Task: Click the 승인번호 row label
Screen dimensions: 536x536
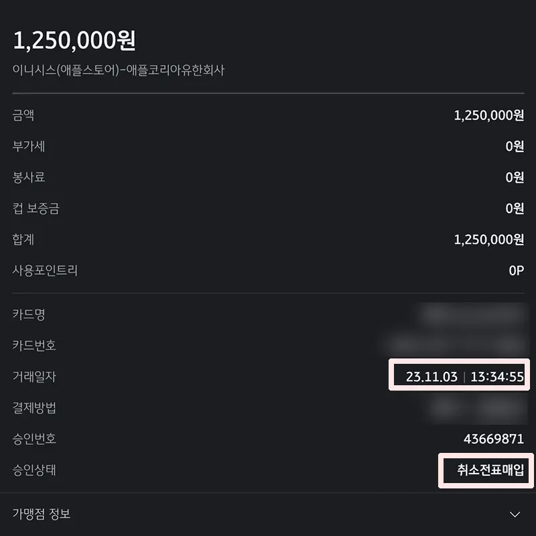Action: click(34, 439)
